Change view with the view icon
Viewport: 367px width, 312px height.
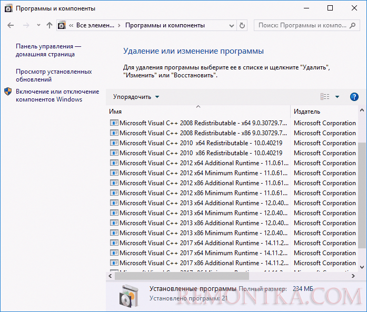325,97
